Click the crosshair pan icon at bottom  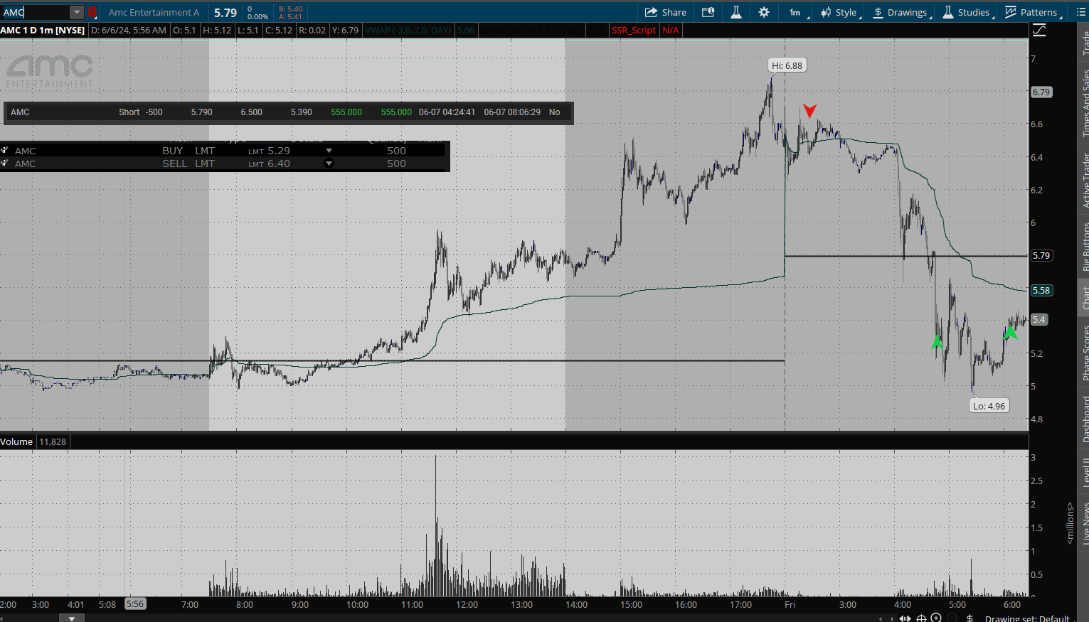coord(921,618)
